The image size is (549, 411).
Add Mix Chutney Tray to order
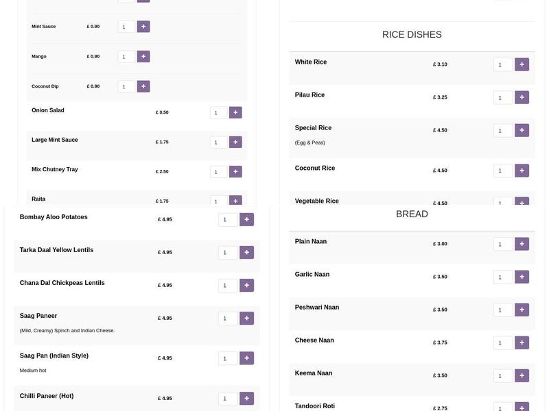click(235, 172)
